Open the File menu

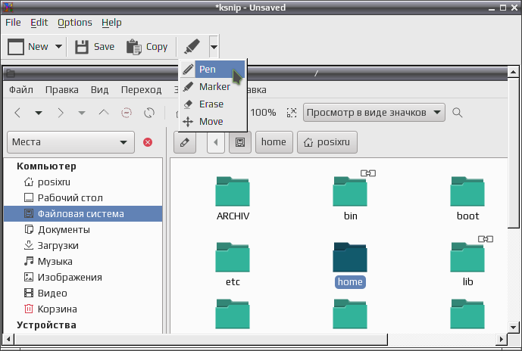point(13,22)
